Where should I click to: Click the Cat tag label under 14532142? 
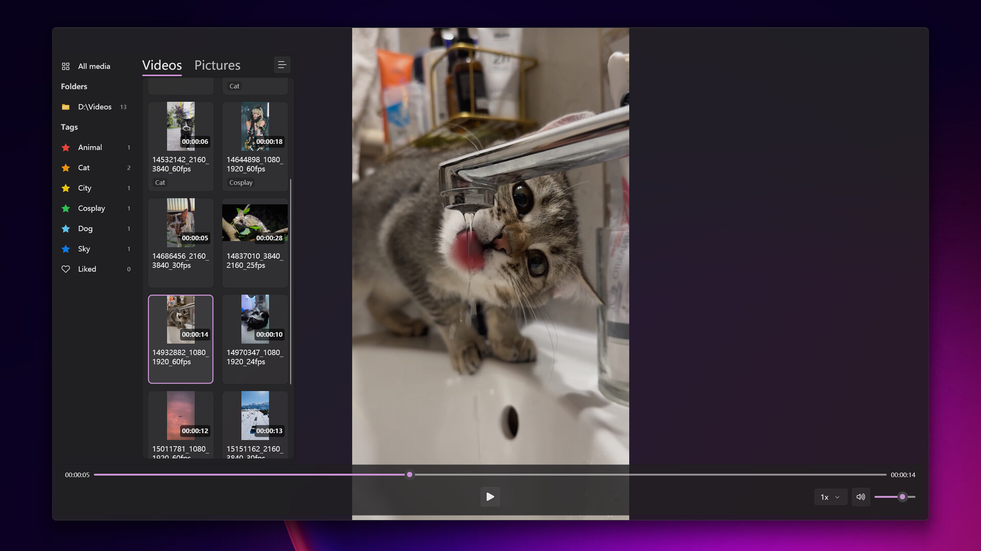[159, 182]
